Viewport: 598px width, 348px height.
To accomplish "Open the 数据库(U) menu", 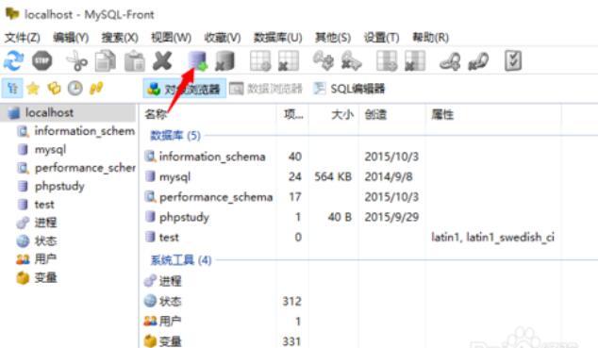I will click(x=278, y=38).
